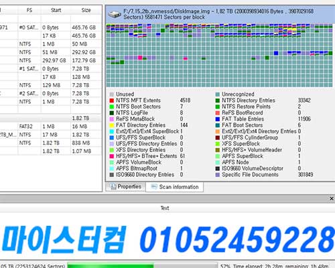The height and width of the screenshot is (268, 335).
Task: Click the red NTFS MFT Extents swatch
Action: (x=112, y=100)
